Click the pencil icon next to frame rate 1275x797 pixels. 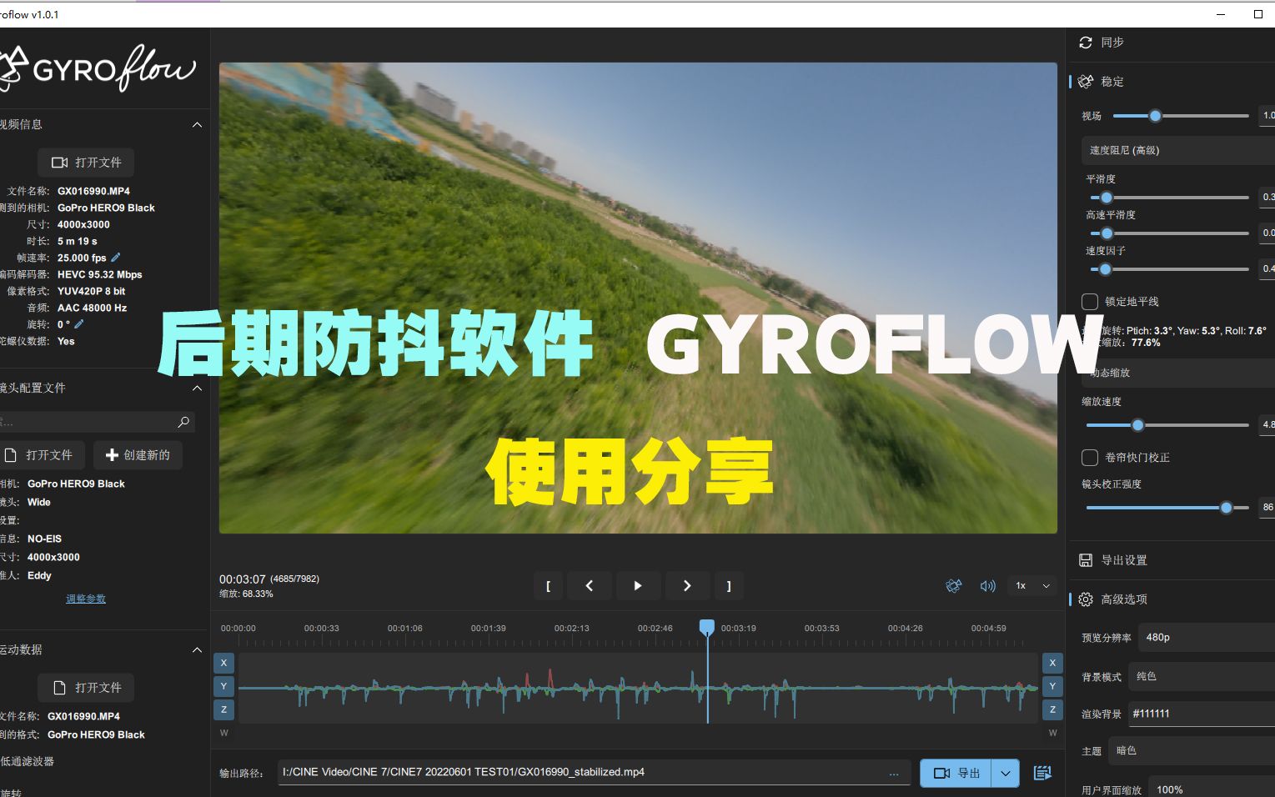(116, 258)
